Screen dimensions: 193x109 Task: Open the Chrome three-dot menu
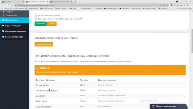[191, 5]
